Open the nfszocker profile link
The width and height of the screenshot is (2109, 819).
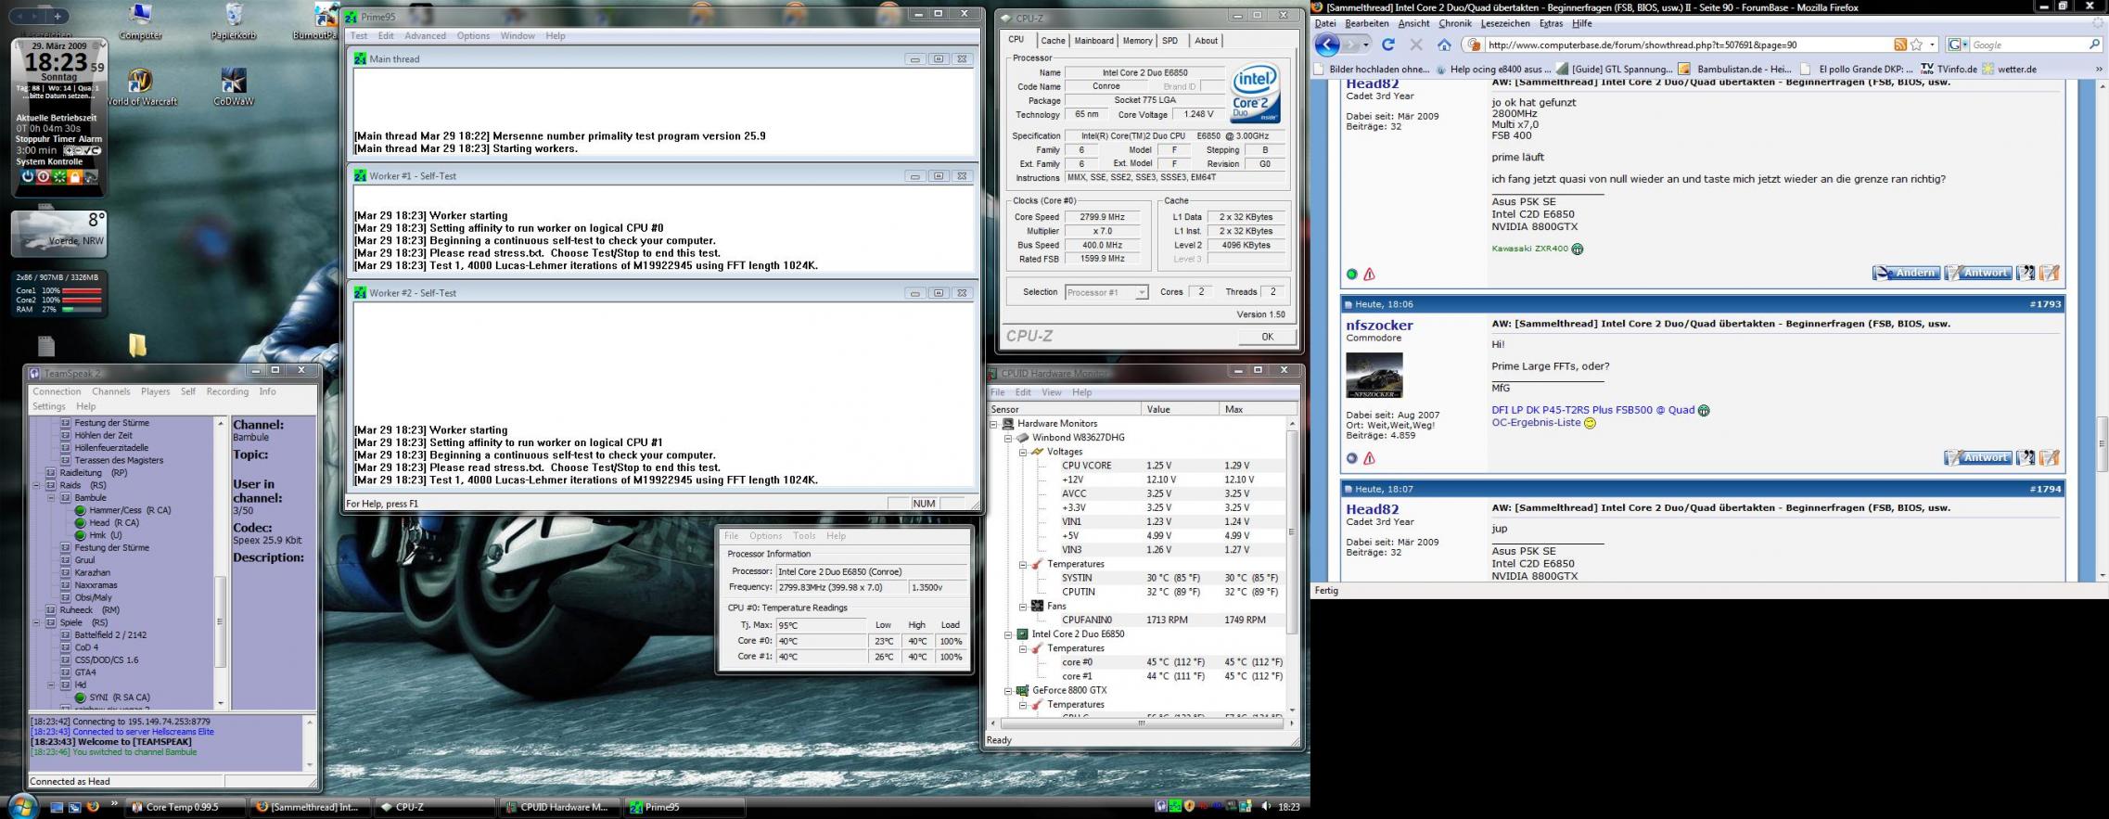pos(1379,326)
